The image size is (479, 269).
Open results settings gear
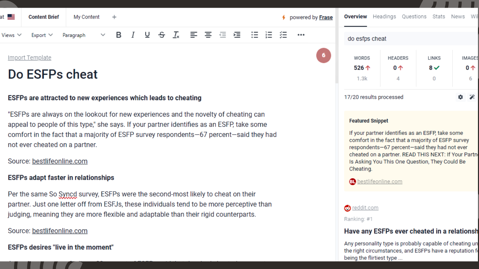[x=460, y=97]
